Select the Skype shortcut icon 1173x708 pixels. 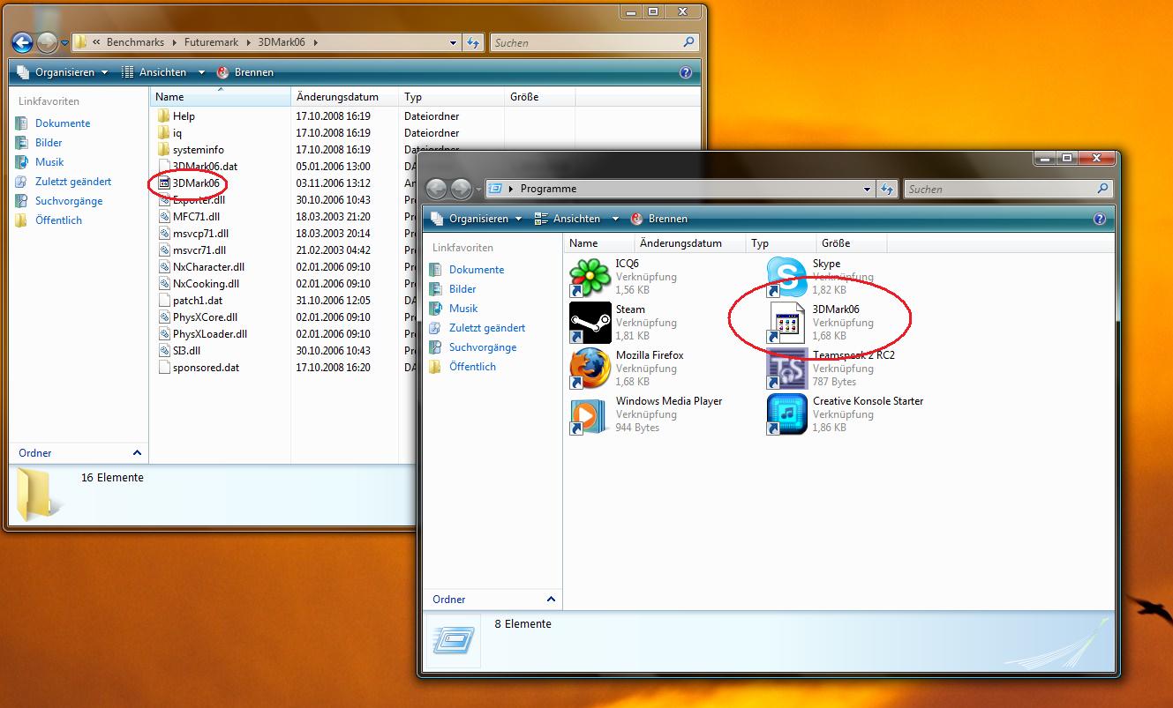[786, 277]
